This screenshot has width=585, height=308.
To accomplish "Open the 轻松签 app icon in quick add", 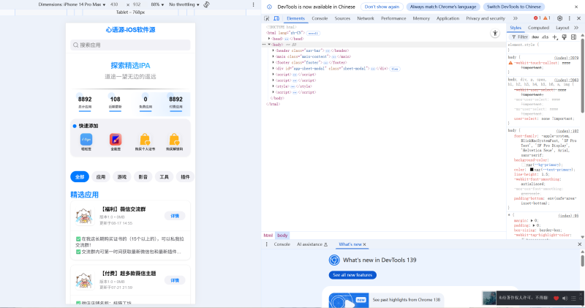I will 86,139.
